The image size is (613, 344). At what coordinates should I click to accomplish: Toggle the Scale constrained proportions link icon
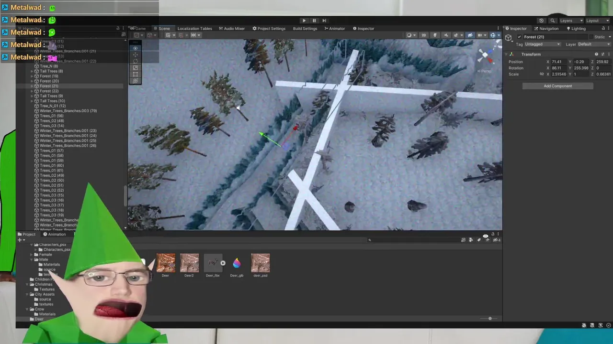point(542,74)
